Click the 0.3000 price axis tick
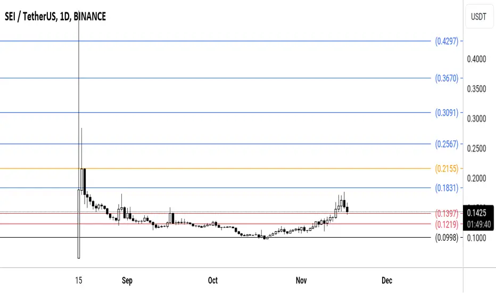The image size is (496, 293). (x=476, y=119)
